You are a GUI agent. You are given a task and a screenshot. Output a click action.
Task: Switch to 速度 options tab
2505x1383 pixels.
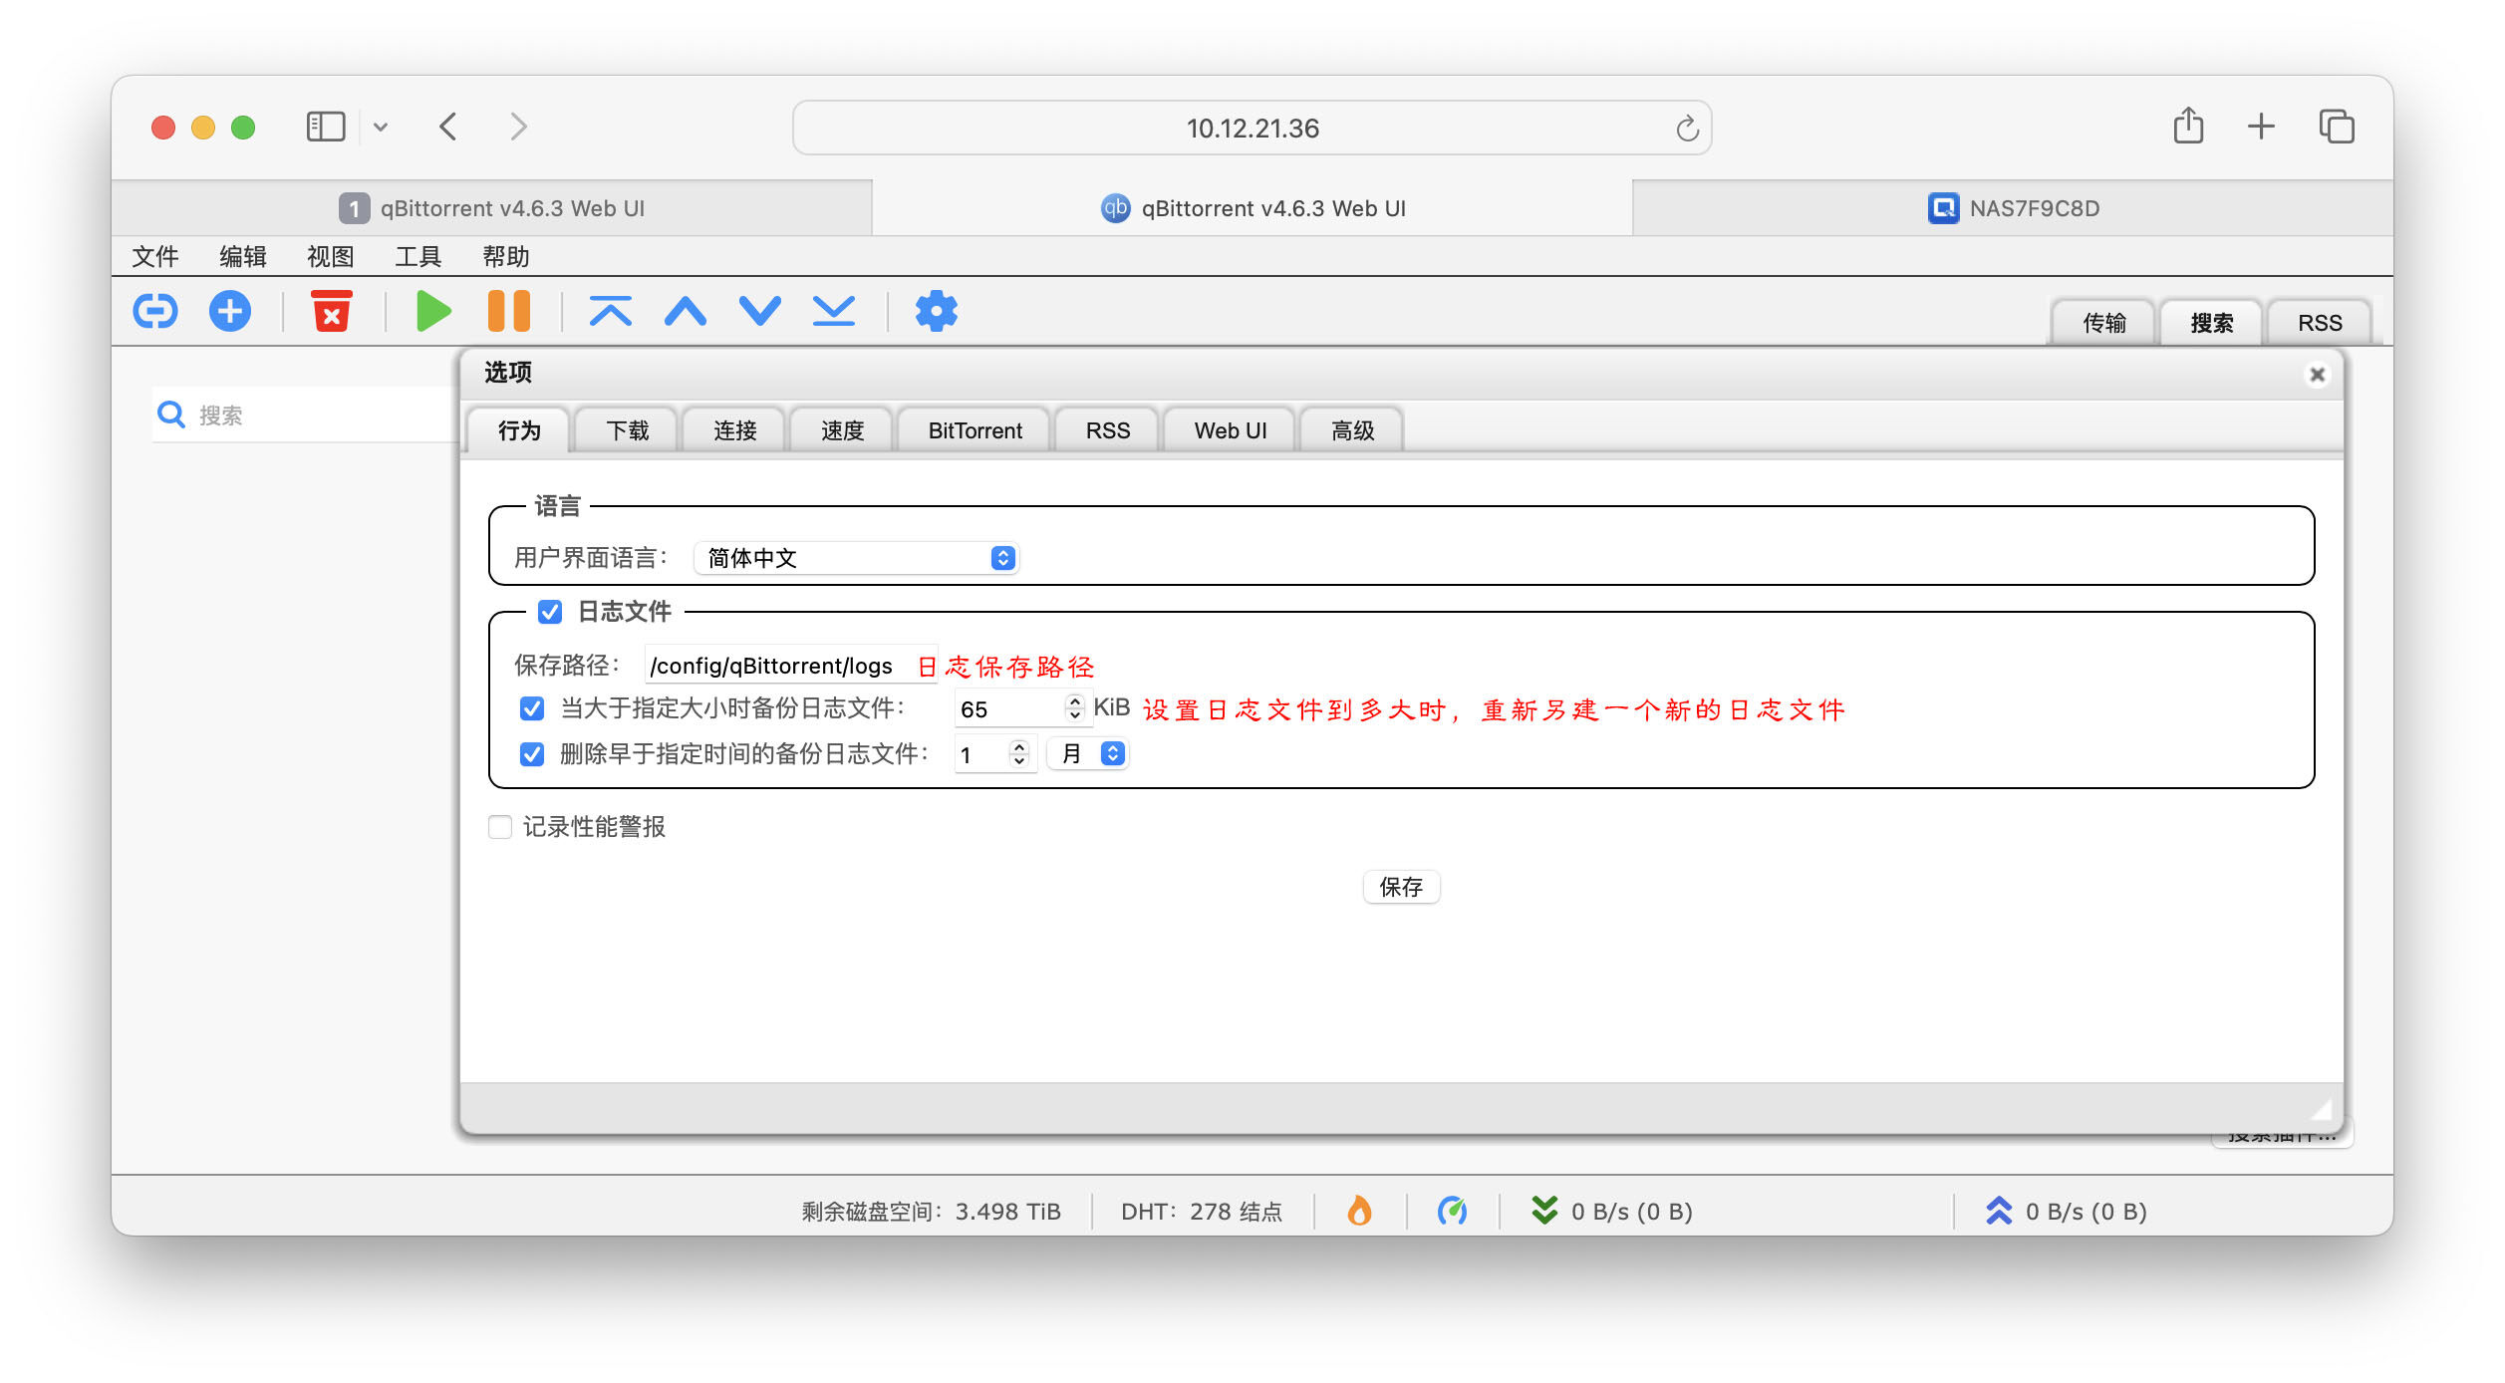(843, 430)
